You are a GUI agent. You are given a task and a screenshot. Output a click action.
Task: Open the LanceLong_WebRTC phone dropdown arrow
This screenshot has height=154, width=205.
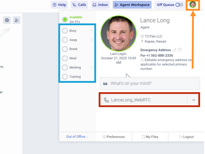(194, 100)
